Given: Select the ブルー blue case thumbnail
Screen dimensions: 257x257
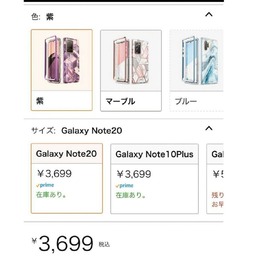Looking at the screenshot, I should (x=196, y=61).
